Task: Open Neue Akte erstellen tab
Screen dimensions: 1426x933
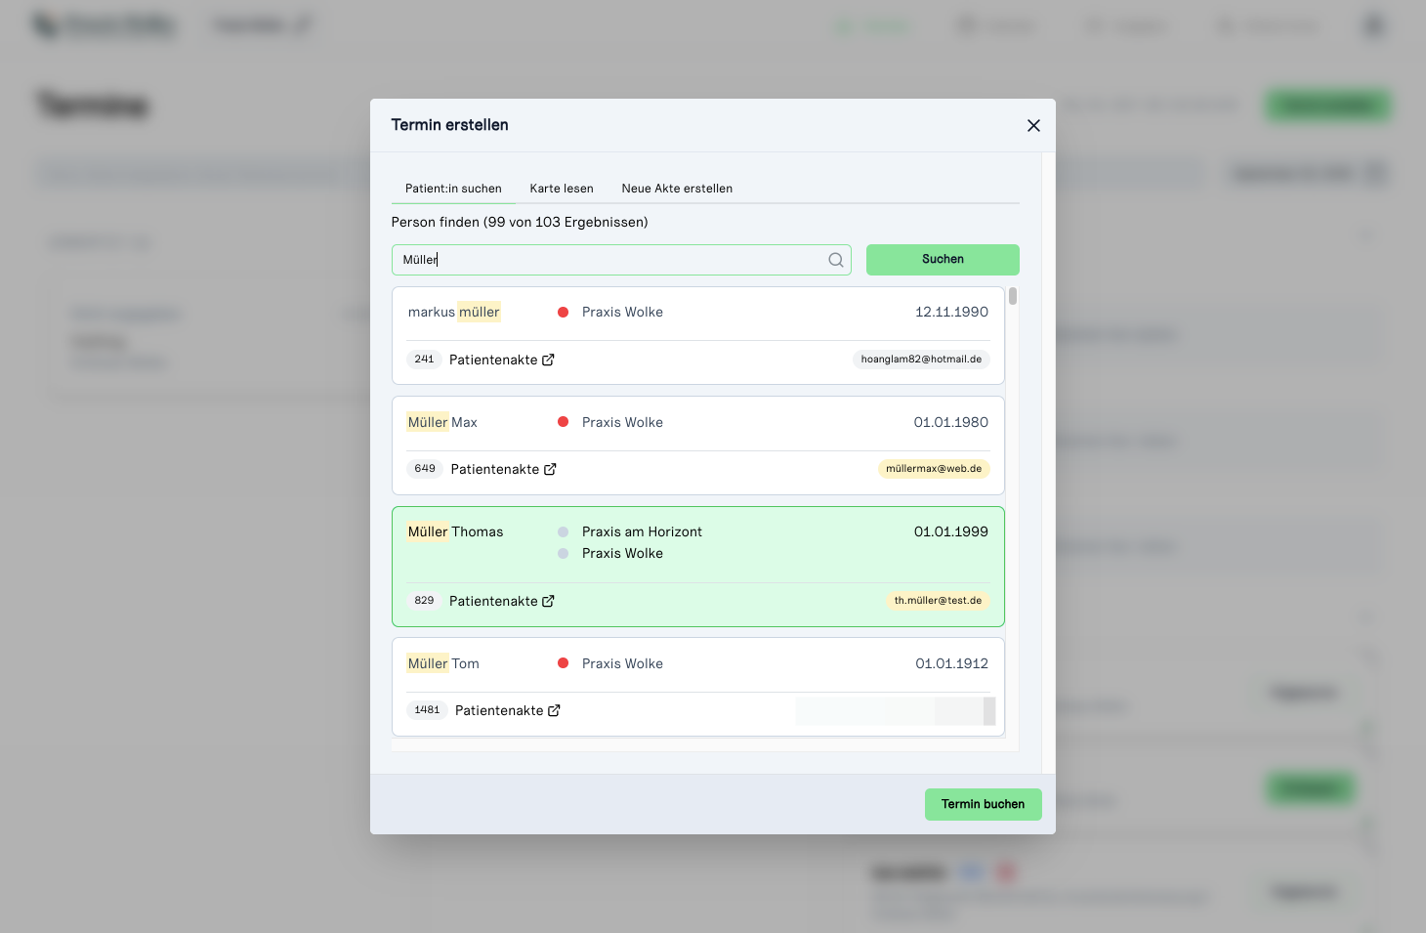Action: tap(677, 189)
